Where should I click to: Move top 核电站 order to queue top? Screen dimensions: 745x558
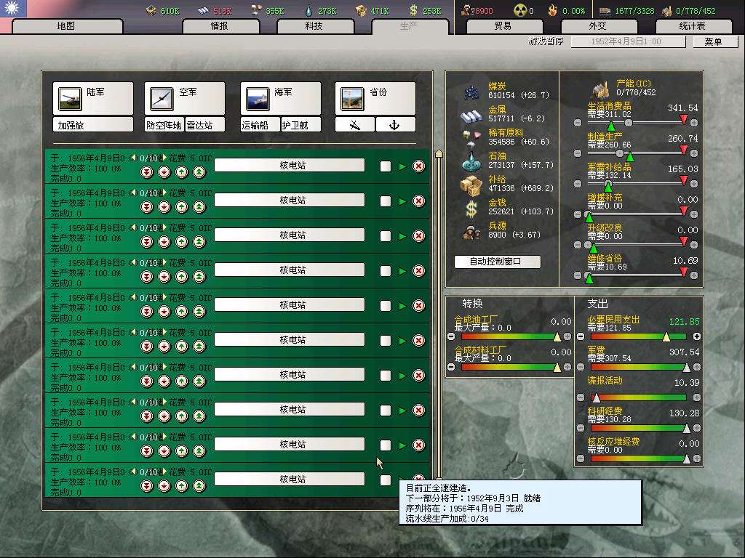click(199, 171)
